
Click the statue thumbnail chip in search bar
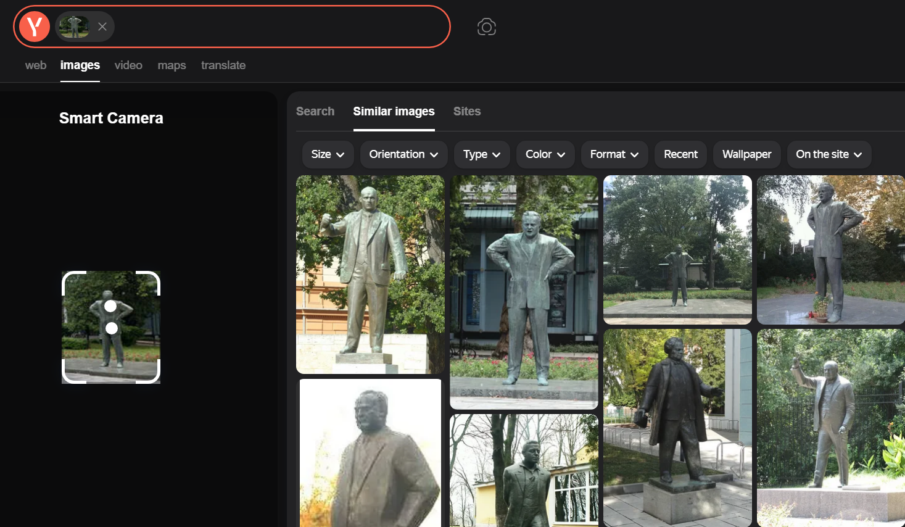(75, 27)
